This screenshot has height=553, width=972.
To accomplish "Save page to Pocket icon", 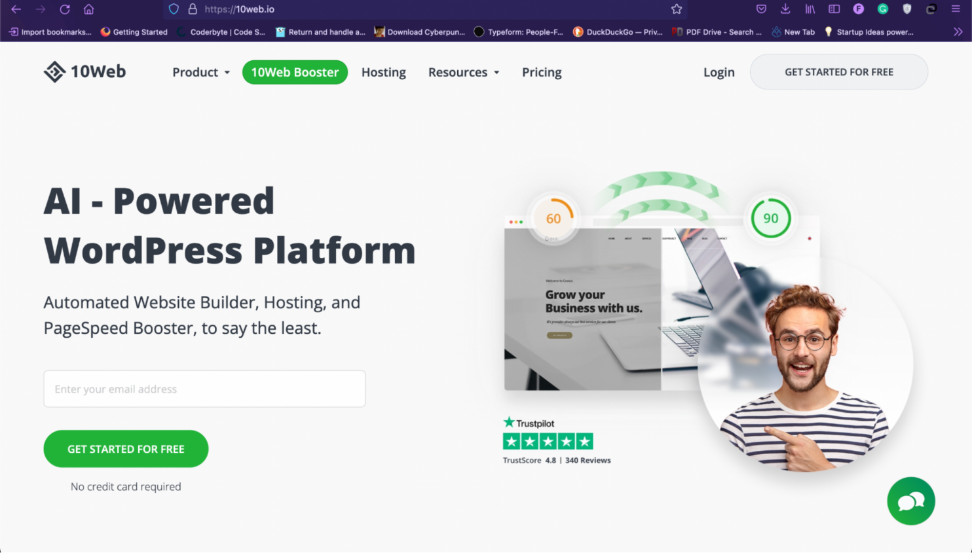I will point(761,9).
